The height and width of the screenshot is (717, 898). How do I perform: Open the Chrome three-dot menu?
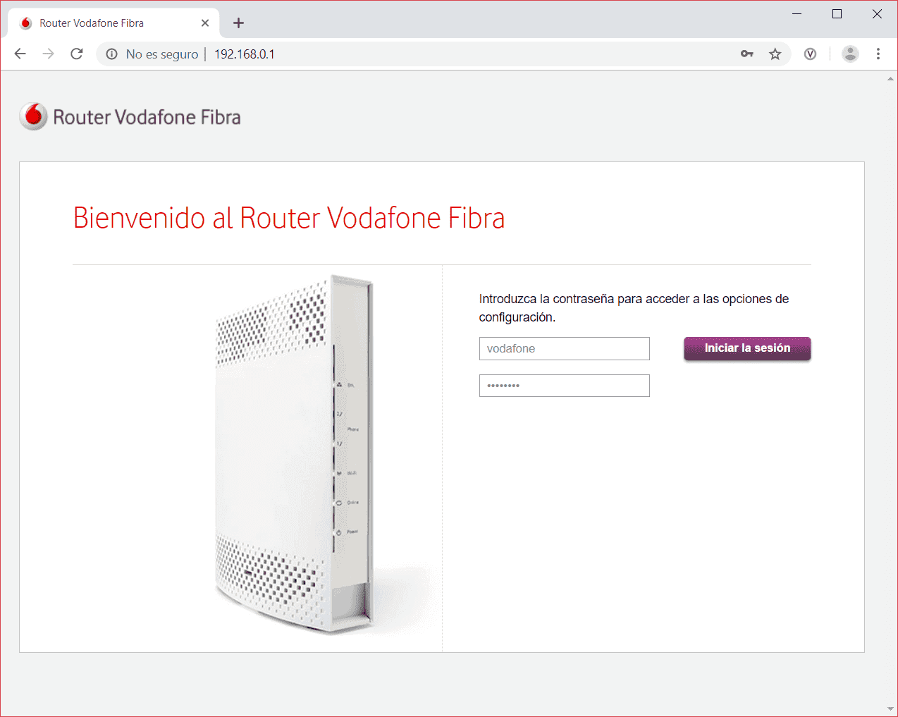pyautogui.click(x=878, y=54)
